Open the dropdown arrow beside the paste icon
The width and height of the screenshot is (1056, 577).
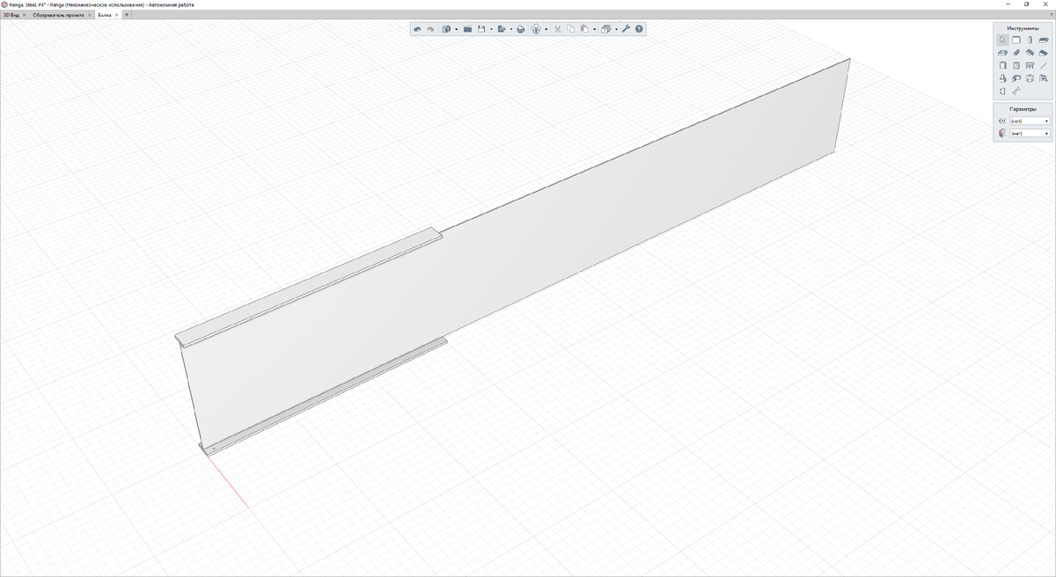(x=595, y=29)
